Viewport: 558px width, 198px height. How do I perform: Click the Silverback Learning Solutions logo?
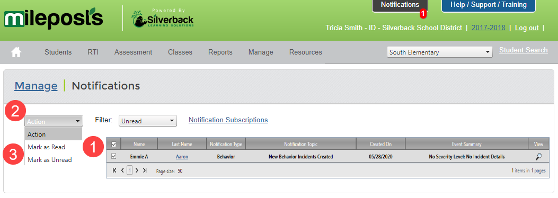click(x=163, y=19)
